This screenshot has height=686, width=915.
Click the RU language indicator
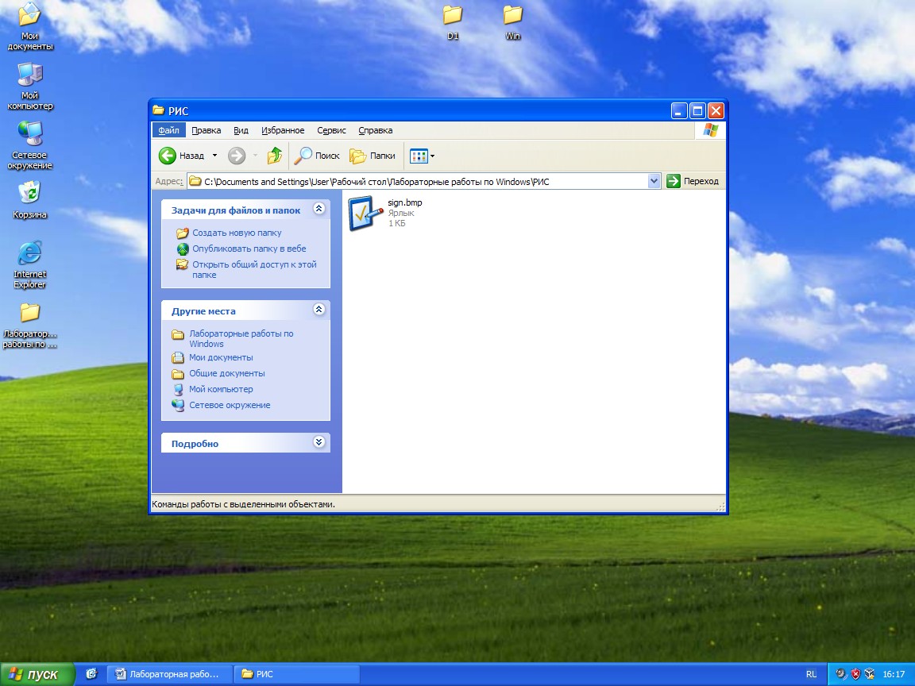[x=811, y=674]
